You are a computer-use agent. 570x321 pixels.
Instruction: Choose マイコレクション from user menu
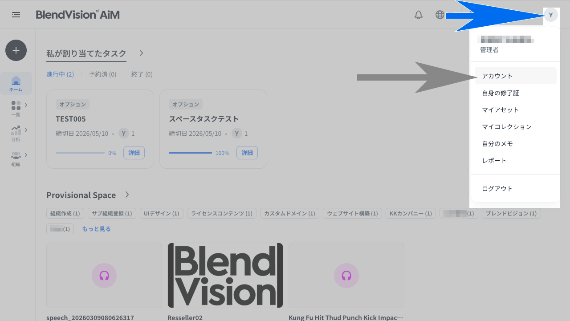pos(516,126)
